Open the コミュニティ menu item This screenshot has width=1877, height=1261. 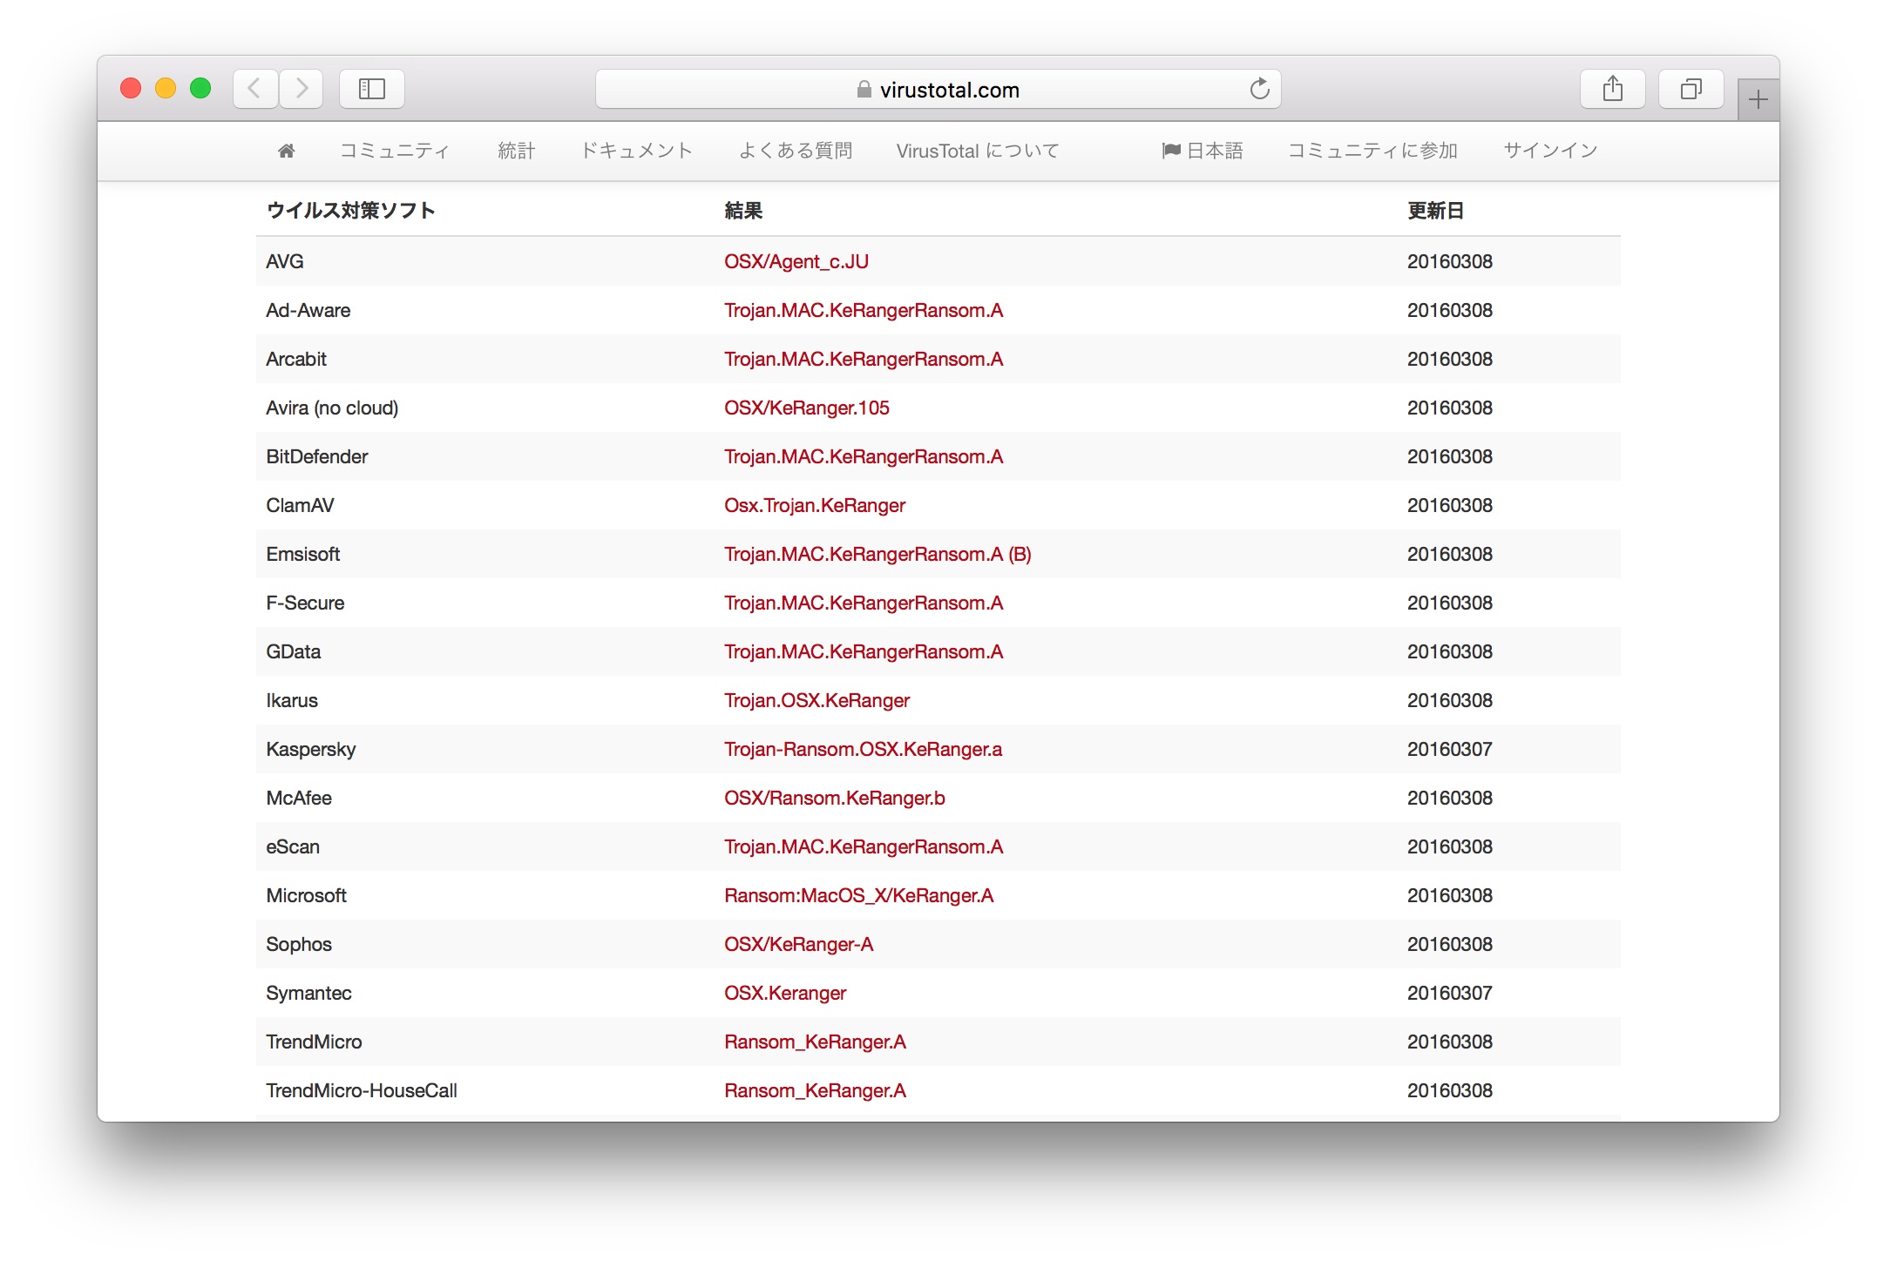pyautogui.click(x=395, y=152)
